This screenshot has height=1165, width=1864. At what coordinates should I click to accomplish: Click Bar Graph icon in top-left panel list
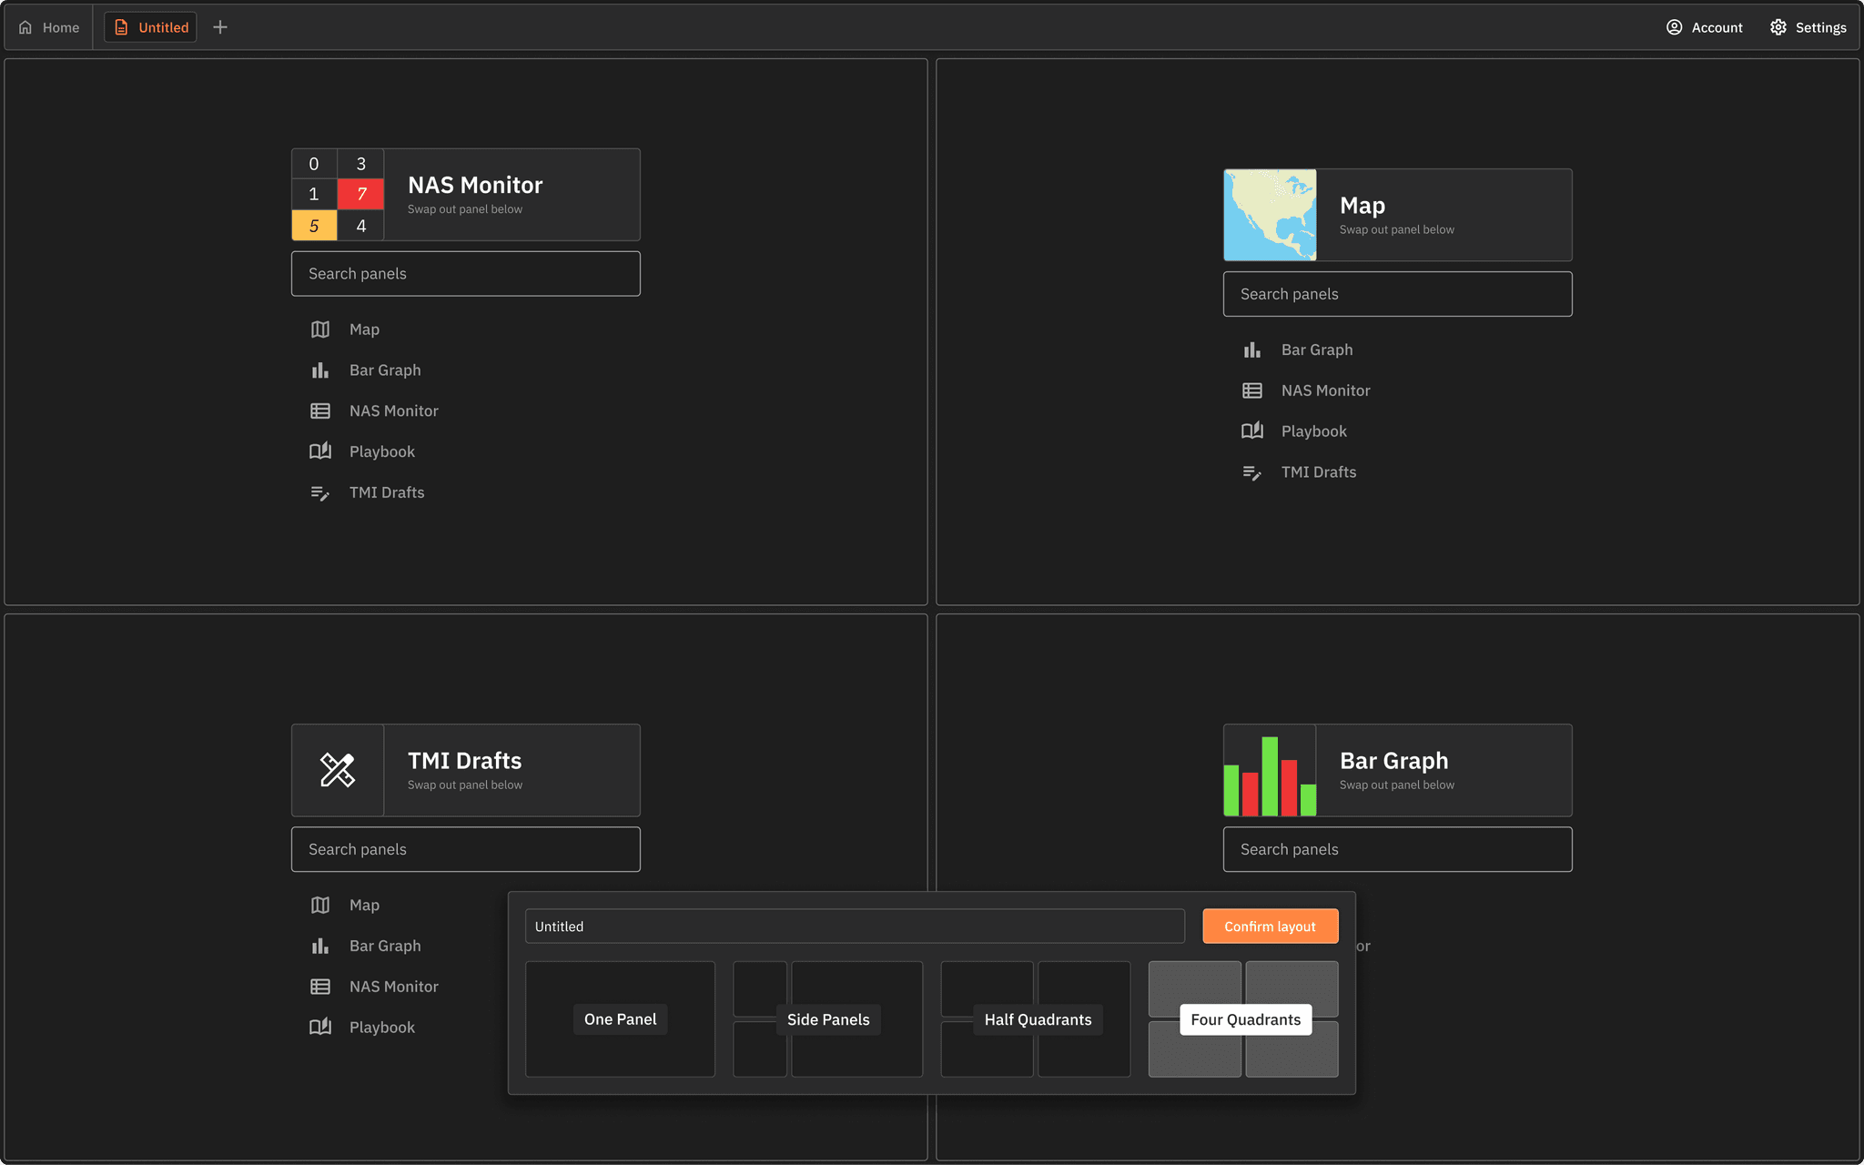(x=320, y=370)
